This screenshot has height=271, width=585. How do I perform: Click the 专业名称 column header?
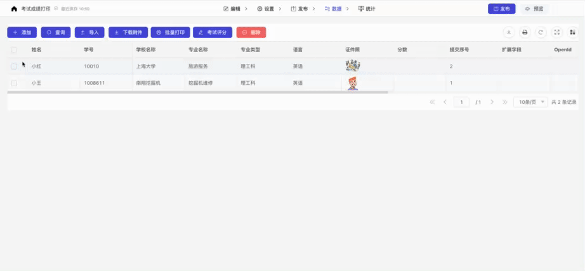(198, 49)
